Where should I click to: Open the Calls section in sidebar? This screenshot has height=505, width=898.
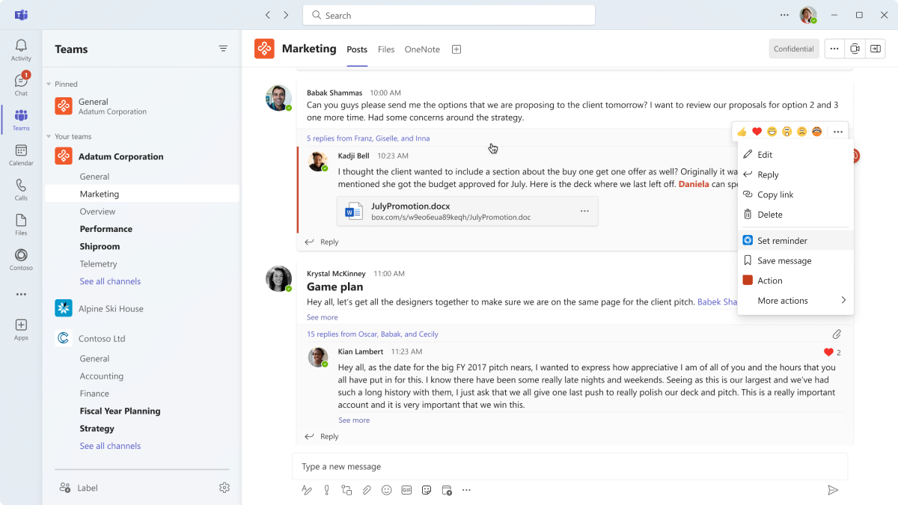21,190
